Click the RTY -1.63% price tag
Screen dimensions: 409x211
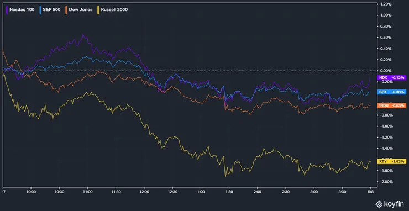pyautogui.click(x=392, y=162)
